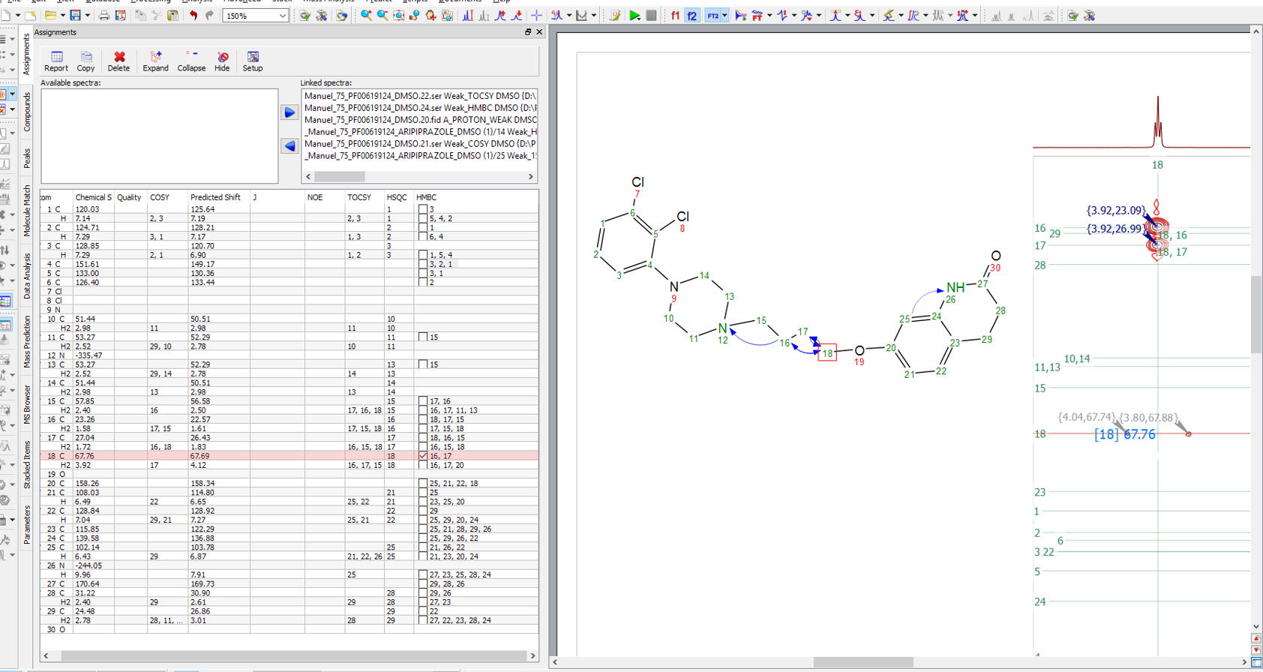Open the dropdown arrow beside New document
Viewport: 1263px width, 672px height.
pyautogui.click(x=16, y=15)
